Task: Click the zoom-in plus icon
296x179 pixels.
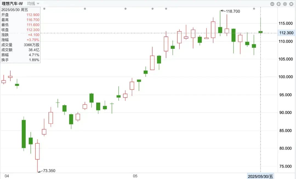Action: tap(278, 4)
